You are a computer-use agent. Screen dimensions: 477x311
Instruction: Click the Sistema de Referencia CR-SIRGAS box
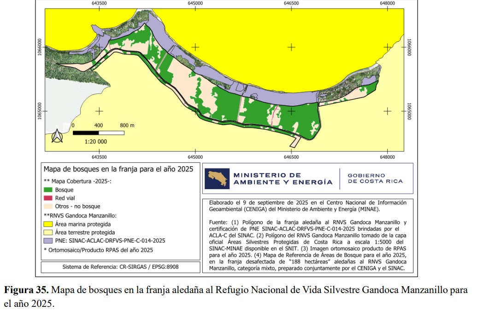tap(120, 267)
